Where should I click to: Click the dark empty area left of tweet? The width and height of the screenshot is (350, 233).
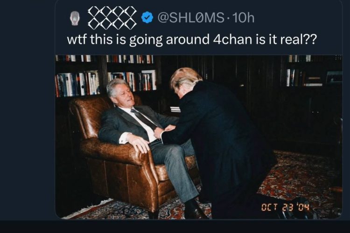(27, 111)
